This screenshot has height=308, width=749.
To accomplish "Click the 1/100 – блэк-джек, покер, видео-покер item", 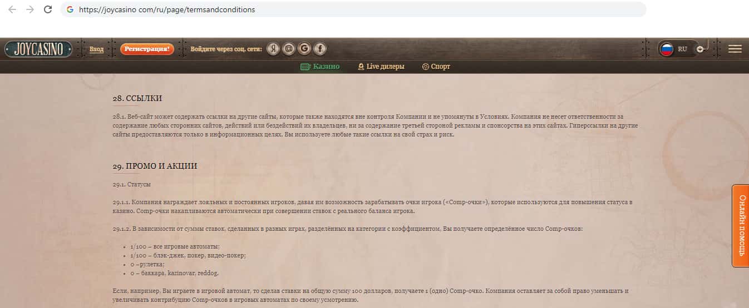I will 188,255.
